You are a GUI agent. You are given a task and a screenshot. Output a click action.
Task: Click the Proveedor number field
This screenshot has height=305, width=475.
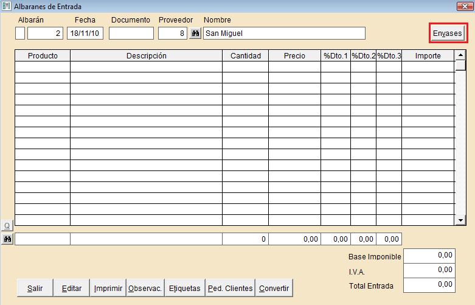173,33
